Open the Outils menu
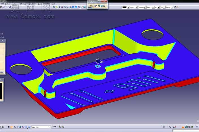 (40, 4)
